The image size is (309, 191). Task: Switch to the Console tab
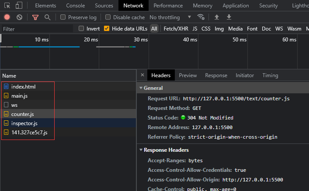76,6
